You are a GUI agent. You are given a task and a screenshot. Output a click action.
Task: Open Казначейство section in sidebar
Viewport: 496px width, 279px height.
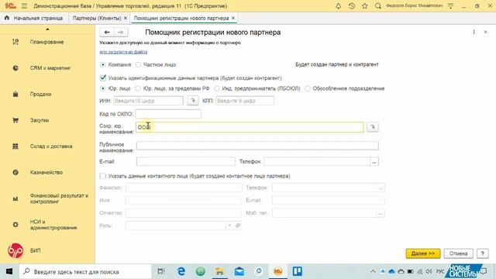point(46,172)
